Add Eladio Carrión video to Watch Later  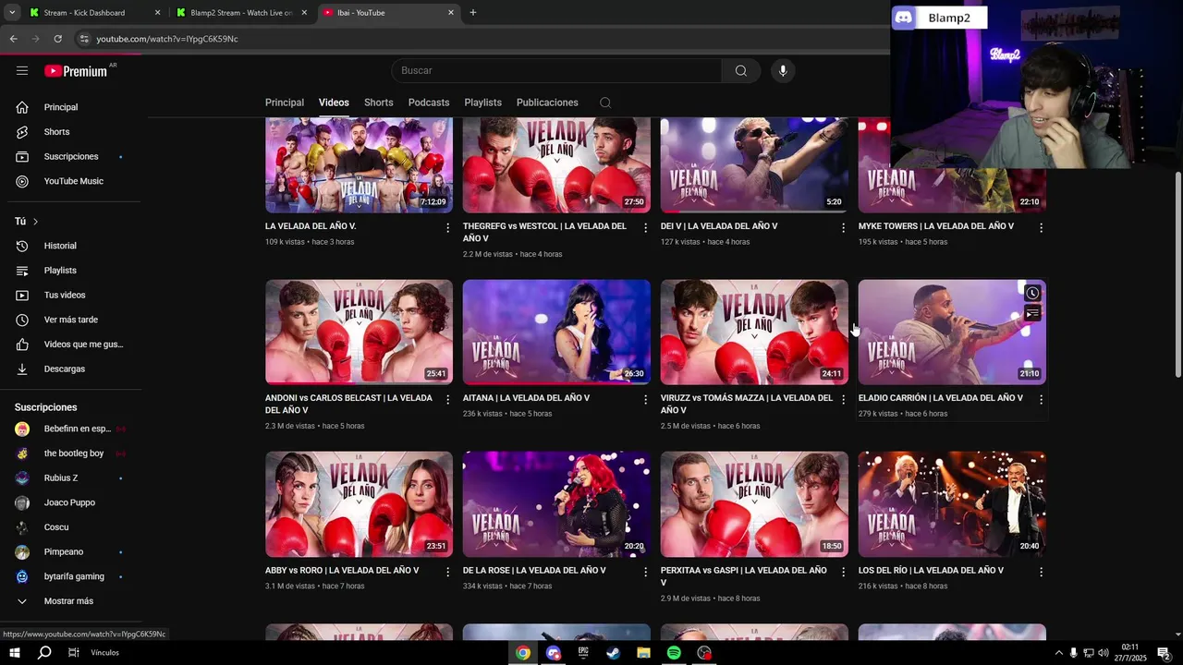click(x=1032, y=294)
